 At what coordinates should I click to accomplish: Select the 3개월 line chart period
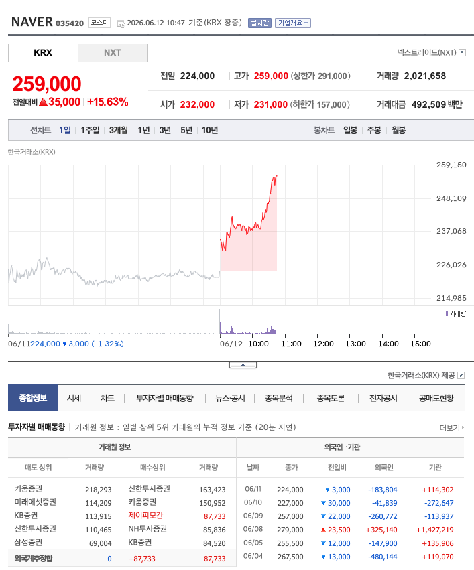(x=119, y=130)
